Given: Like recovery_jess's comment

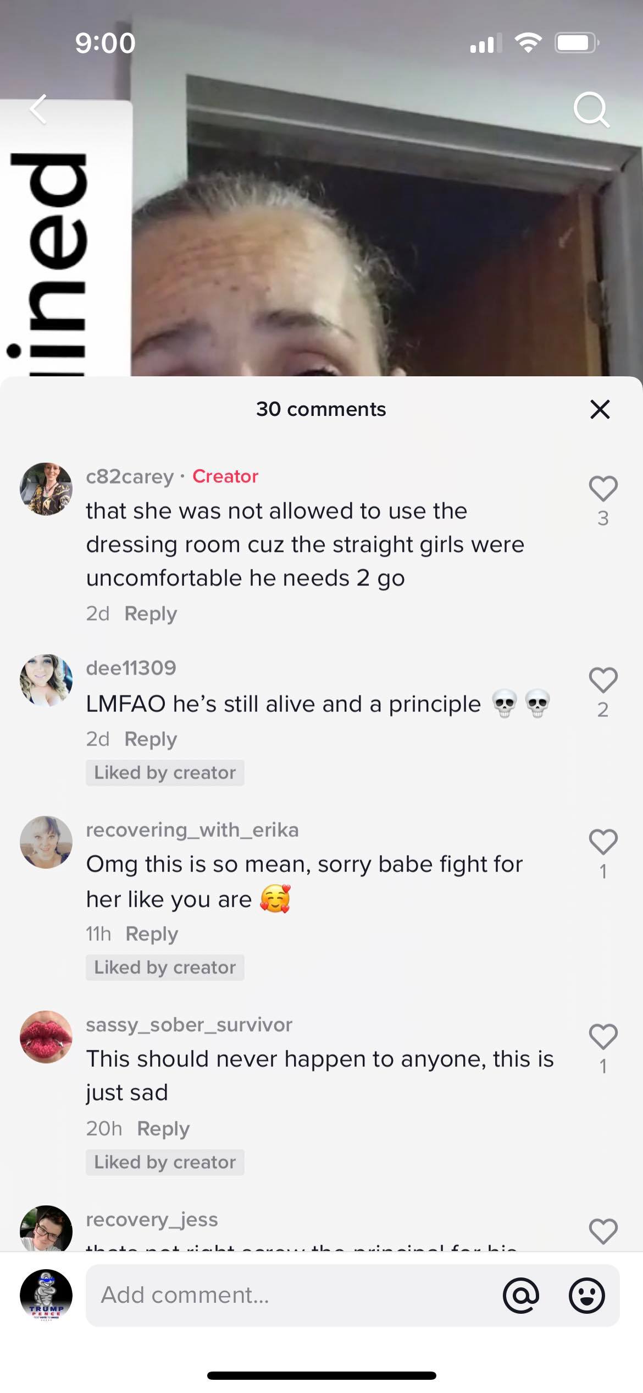Looking at the screenshot, I should click(x=603, y=1231).
